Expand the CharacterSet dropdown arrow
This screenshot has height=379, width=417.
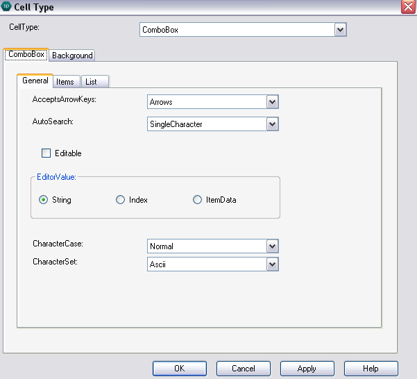[x=272, y=264]
